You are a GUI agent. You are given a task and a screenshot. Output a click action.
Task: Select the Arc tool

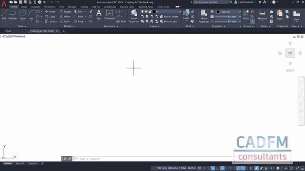31,15
